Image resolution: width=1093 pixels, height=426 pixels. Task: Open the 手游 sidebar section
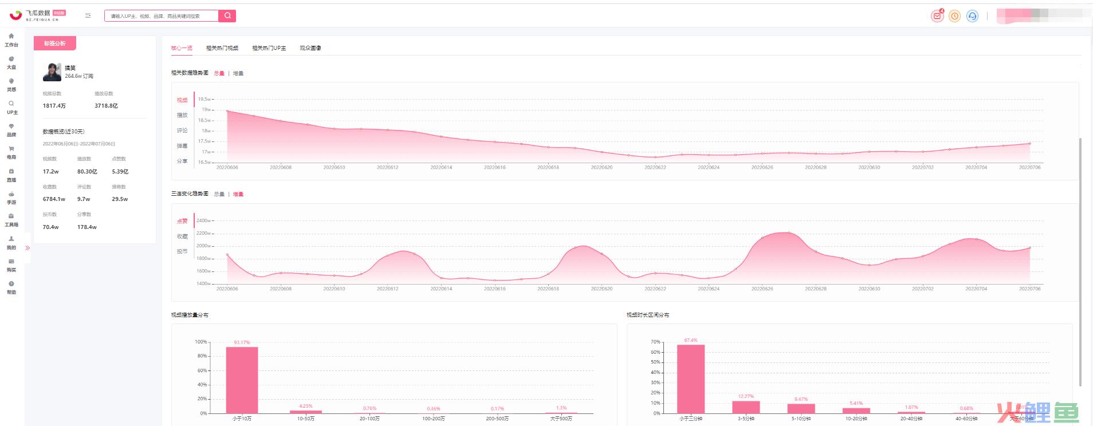coord(11,198)
